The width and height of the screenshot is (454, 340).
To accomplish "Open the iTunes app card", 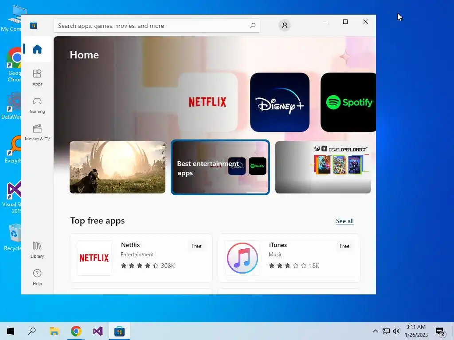I will pyautogui.click(x=289, y=258).
